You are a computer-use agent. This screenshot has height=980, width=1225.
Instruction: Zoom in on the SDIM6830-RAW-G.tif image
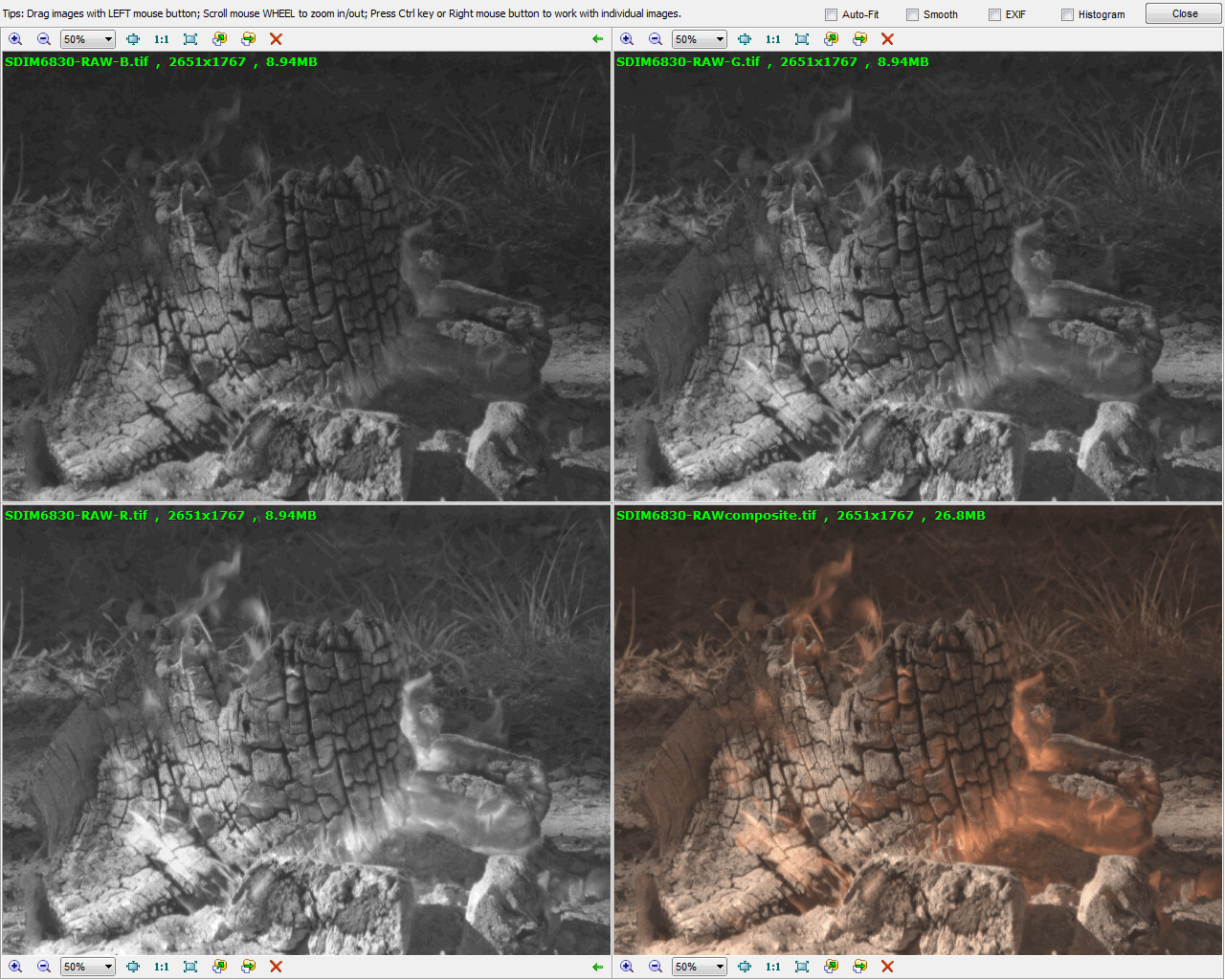click(x=627, y=39)
